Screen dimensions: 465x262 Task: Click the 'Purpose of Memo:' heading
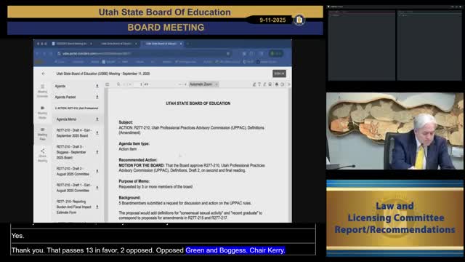click(x=134, y=181)
